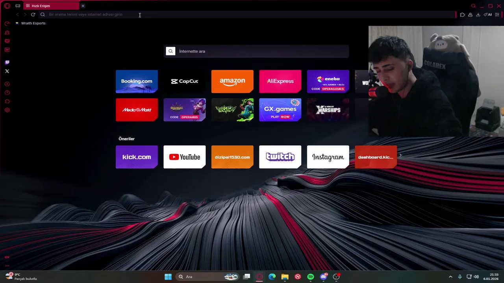504x283 pixels.
Task: Open Easy Setup sliders icon
Action: (x=497, y=15)
